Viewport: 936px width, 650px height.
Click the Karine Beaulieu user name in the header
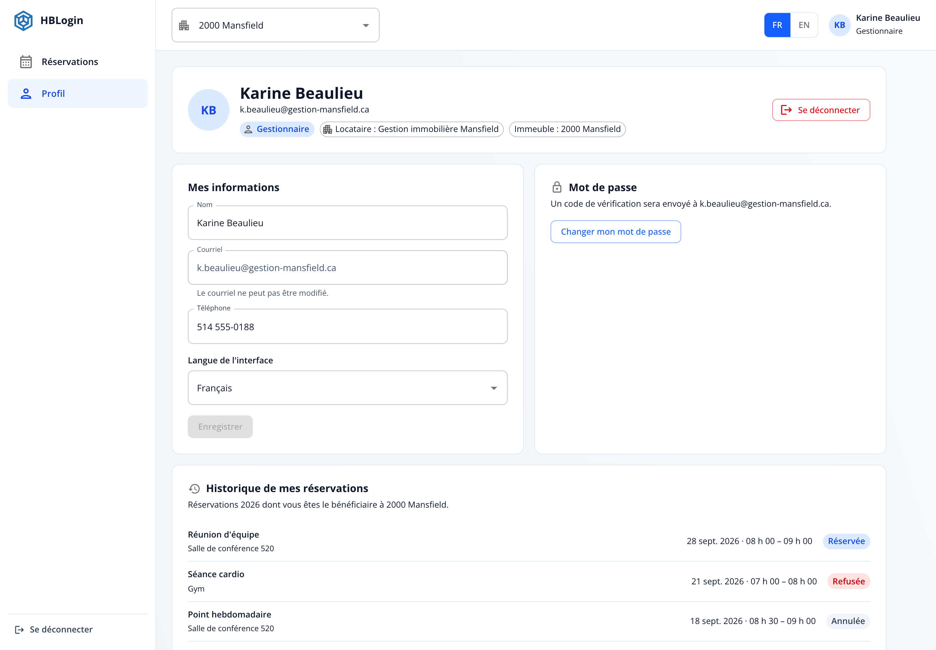tap(888, 18)
